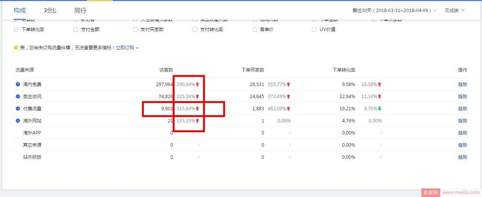The image size is (482, 197).
Task: Check the UV价值 checkbox
Action: pos(314,30)
